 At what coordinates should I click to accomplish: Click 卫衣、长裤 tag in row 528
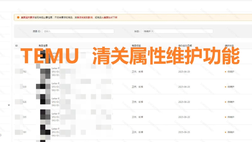tap(137, 102)
